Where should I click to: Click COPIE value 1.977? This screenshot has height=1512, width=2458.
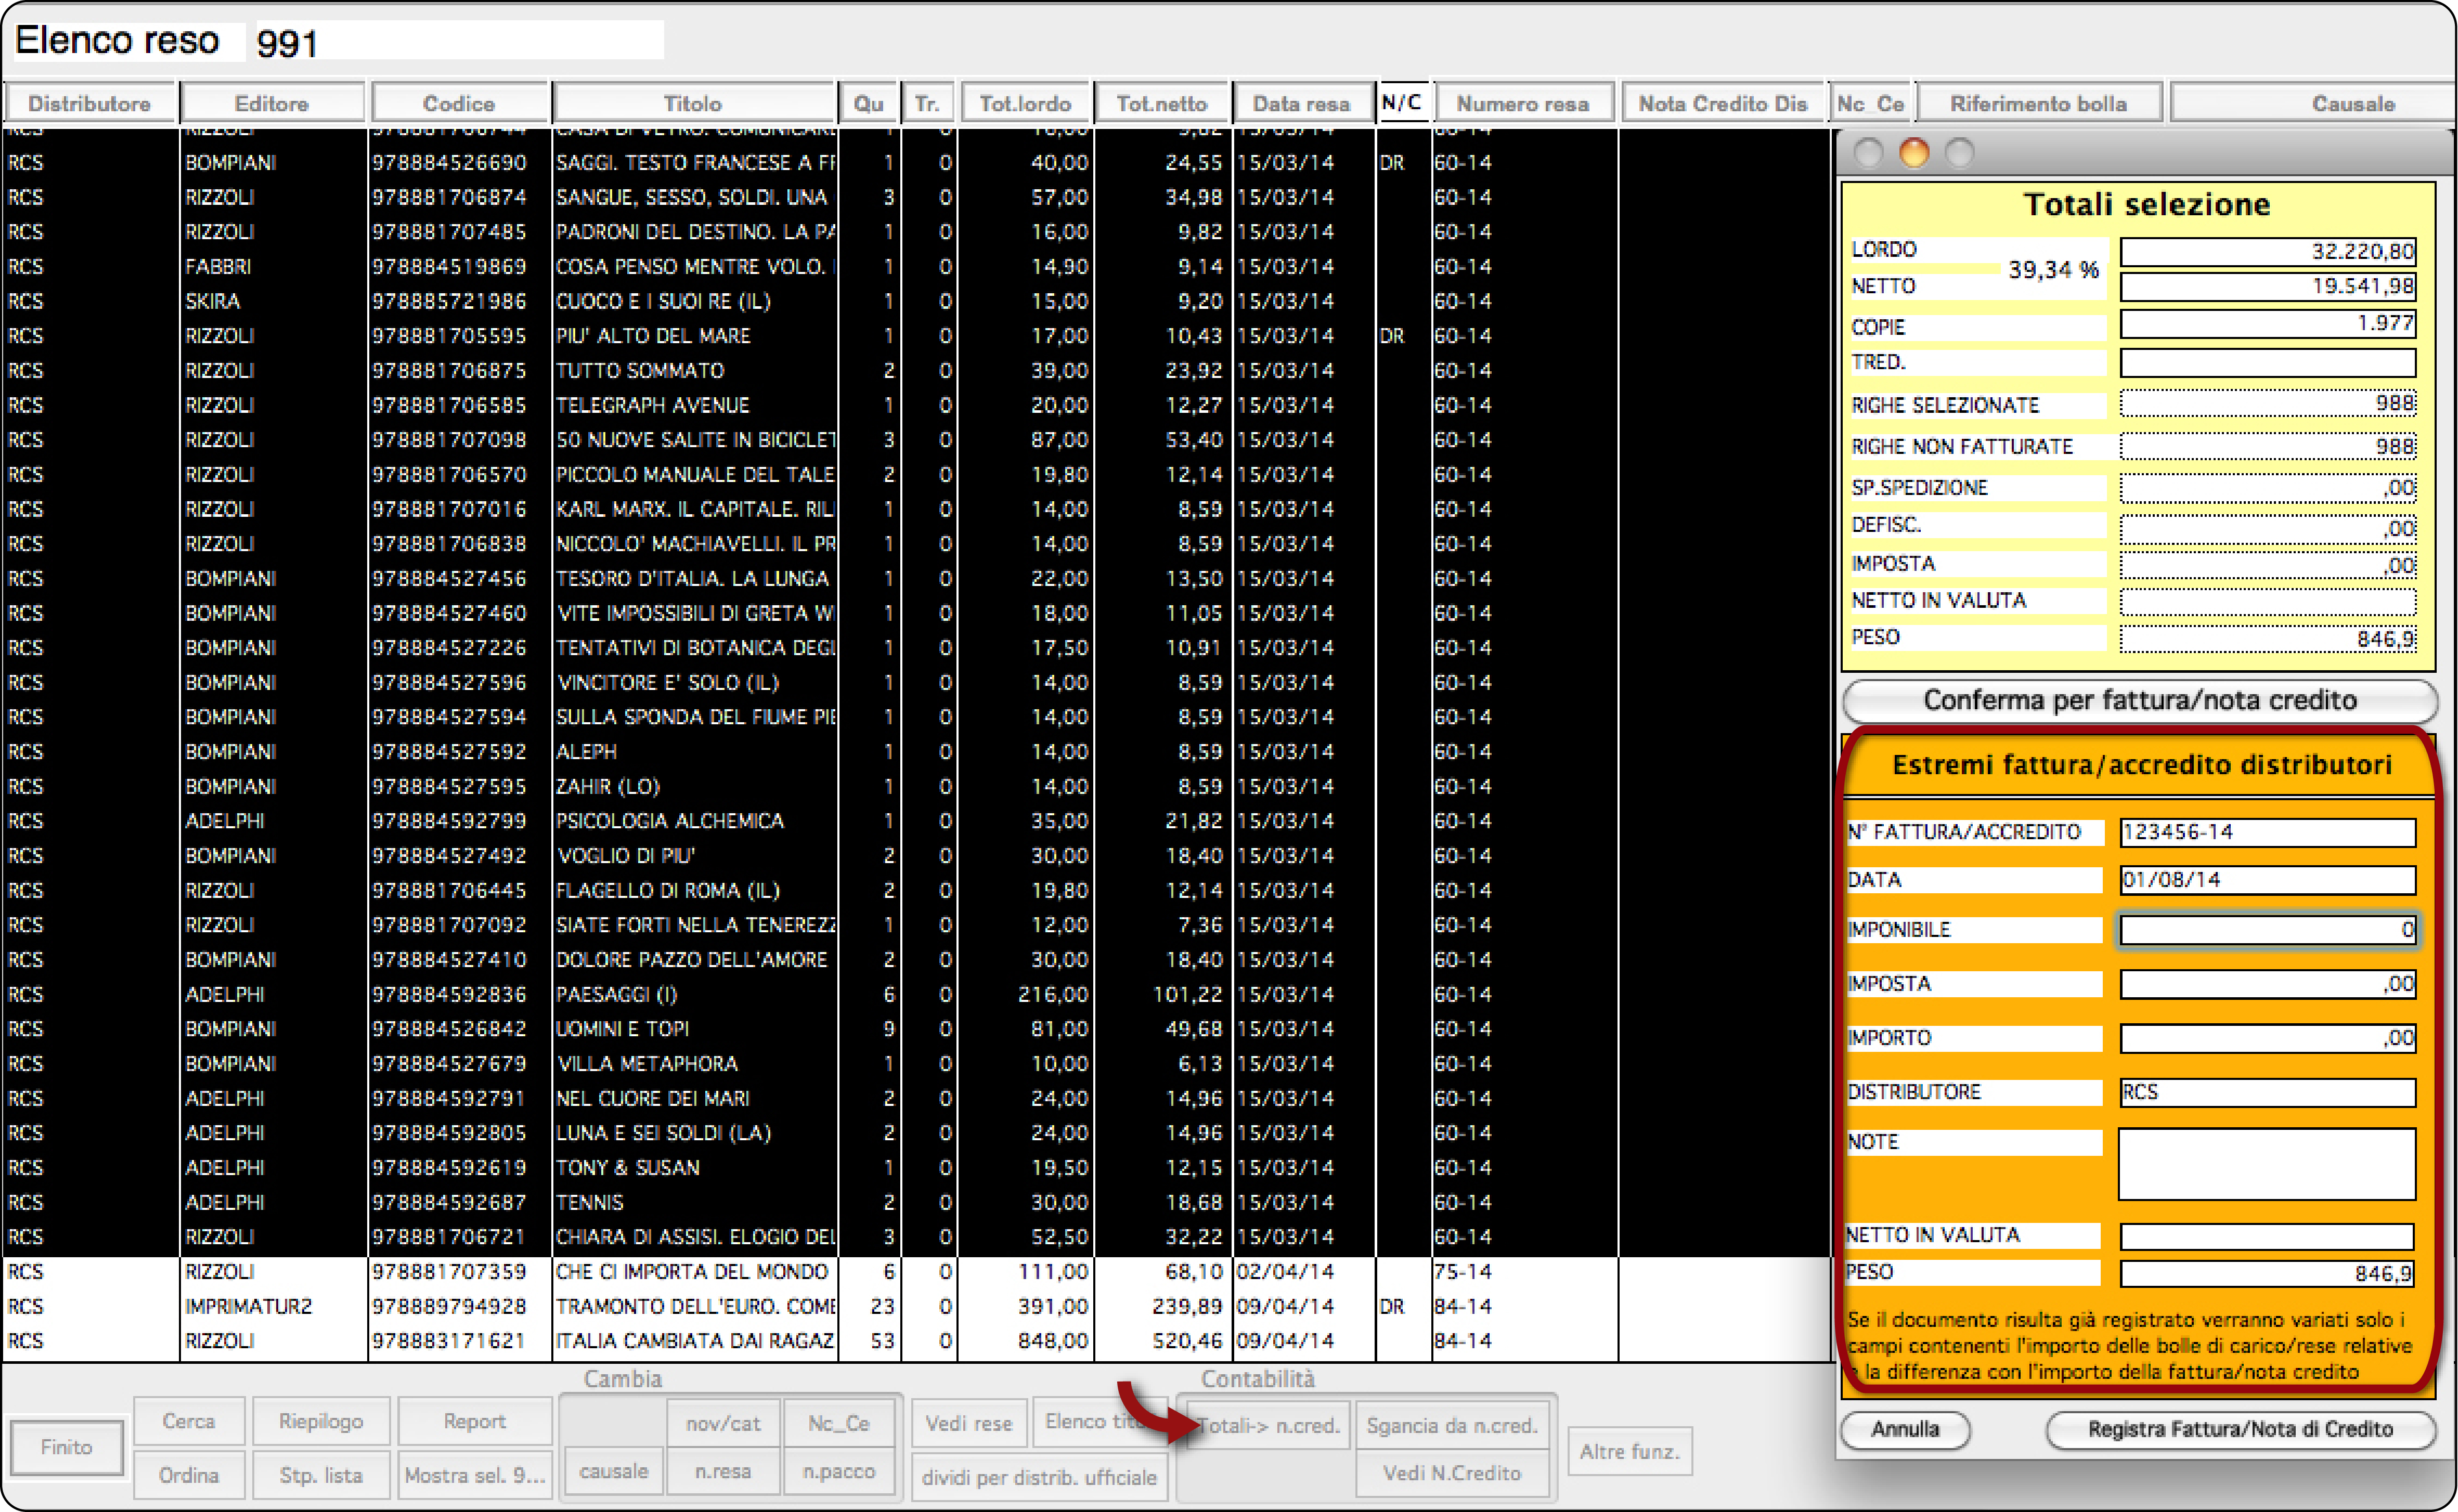coord(2267,324)
